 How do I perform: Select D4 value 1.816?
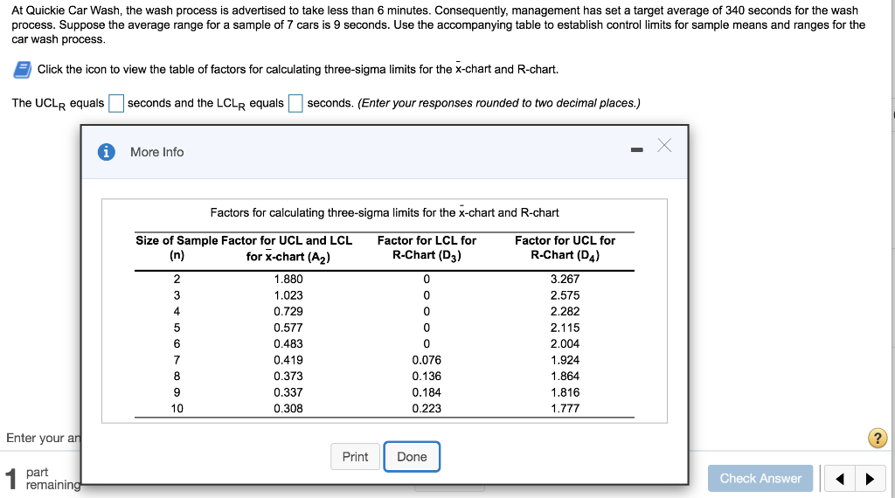(565, 392)
